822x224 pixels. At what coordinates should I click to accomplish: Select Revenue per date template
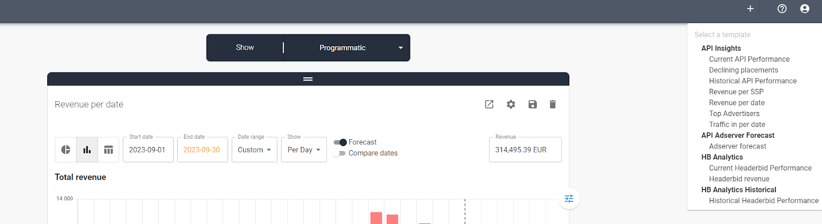pyautogui.click(x=737, y=103)
